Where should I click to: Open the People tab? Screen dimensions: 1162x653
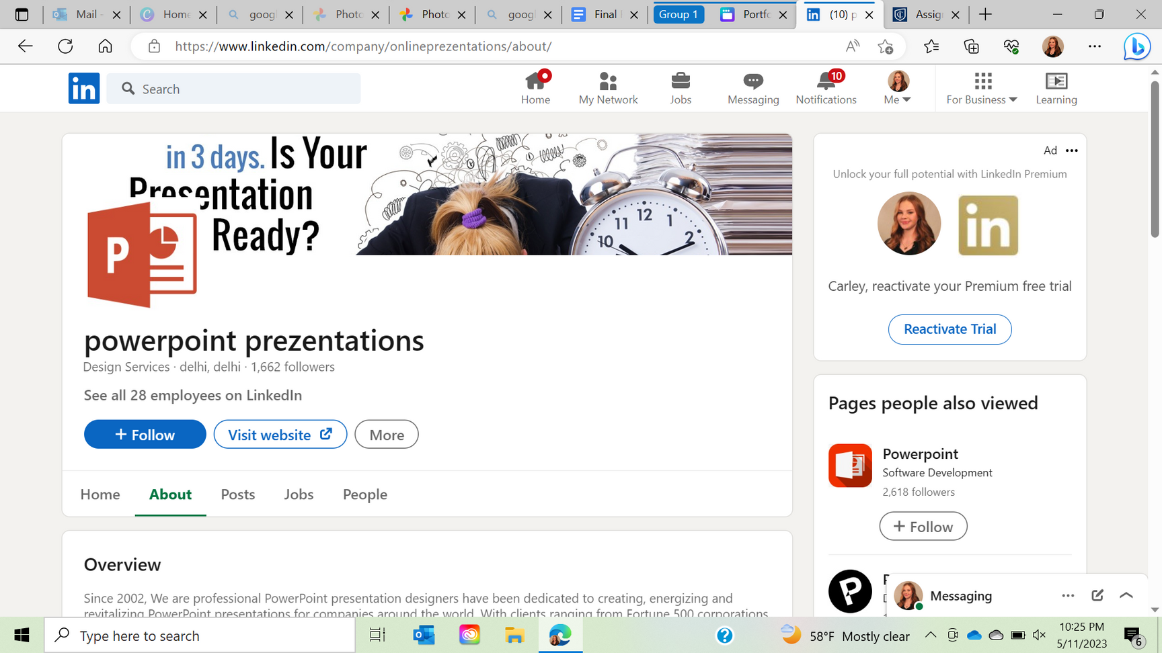click(365, 494)
